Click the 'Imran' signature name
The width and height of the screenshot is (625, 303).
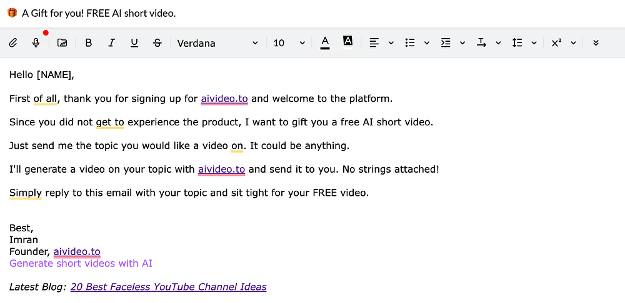(x=24, y=240)
